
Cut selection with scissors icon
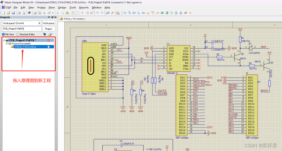pos(58,13)
